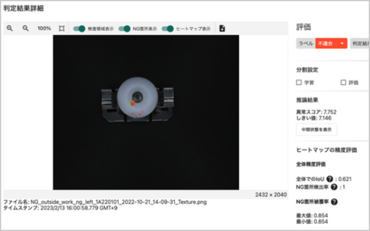Open help for 全体でのIoU
Viewport: 370px width, 231px height.
click(x=330, y=179)
